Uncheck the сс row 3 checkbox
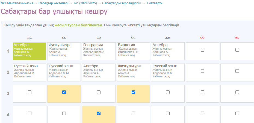The height and width of the screenshot is (123, 254). (64, 92)
